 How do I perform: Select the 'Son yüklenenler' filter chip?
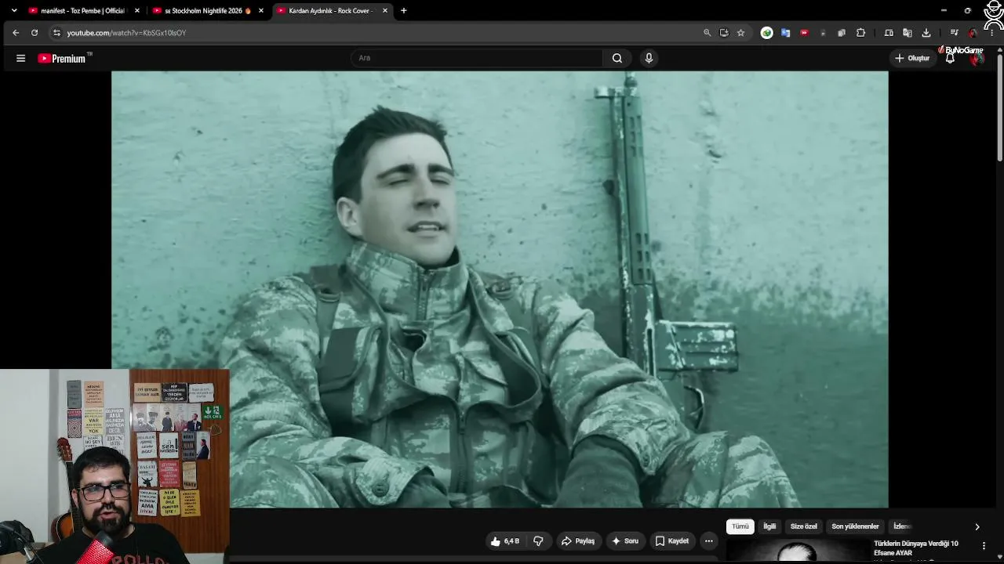click(x=855, y=526)
